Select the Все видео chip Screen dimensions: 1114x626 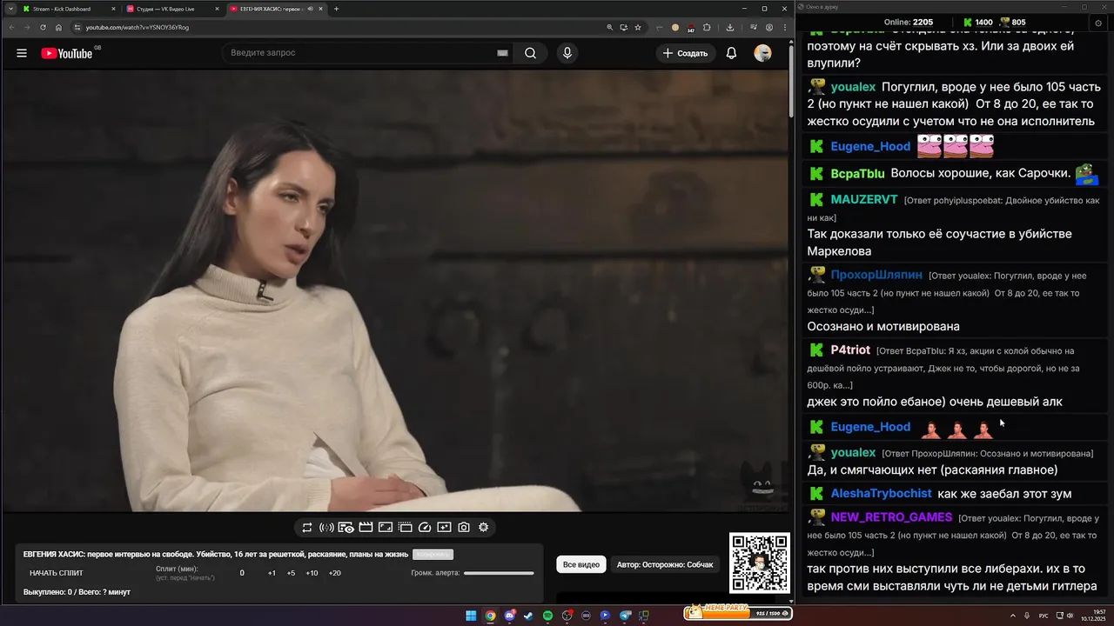(x=581, y=565)
